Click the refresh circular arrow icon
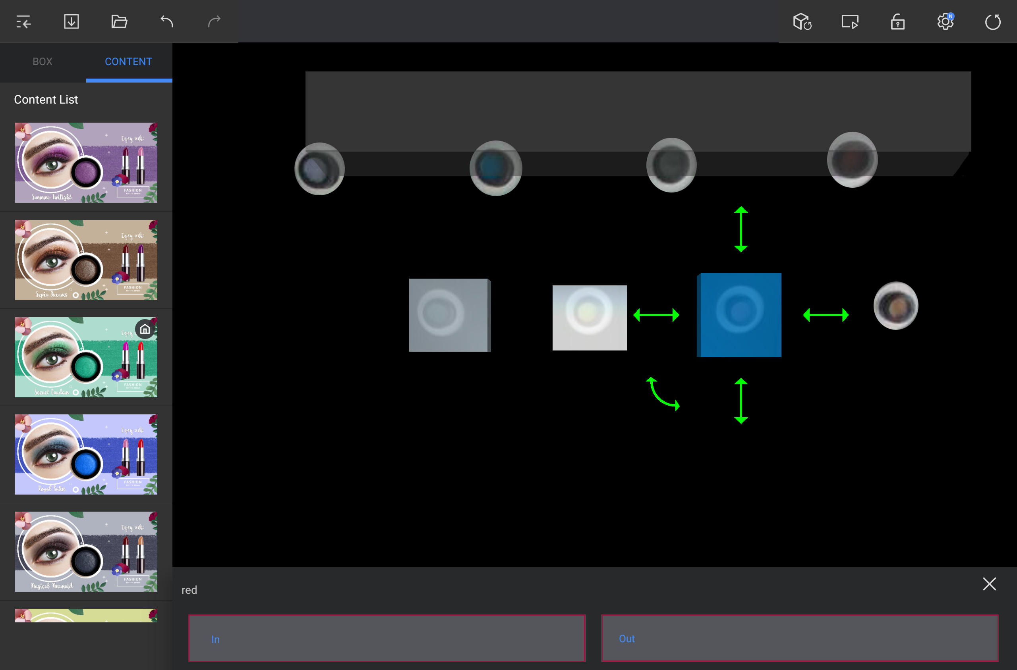This screenshot has width=1017, height=670. tap(993, 21)
